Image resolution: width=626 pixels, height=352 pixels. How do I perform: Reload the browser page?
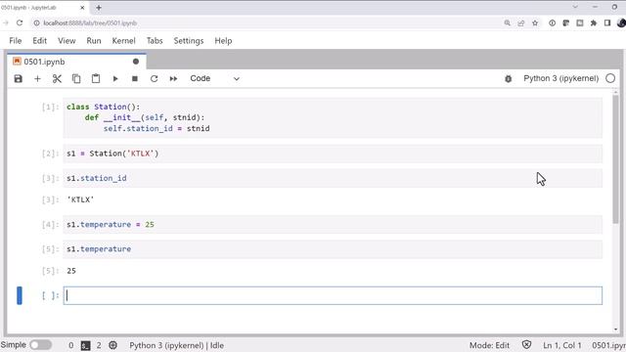(x=20, y=23)
